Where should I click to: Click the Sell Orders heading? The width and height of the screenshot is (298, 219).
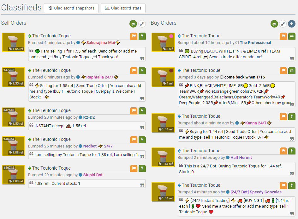coord(14,23)
